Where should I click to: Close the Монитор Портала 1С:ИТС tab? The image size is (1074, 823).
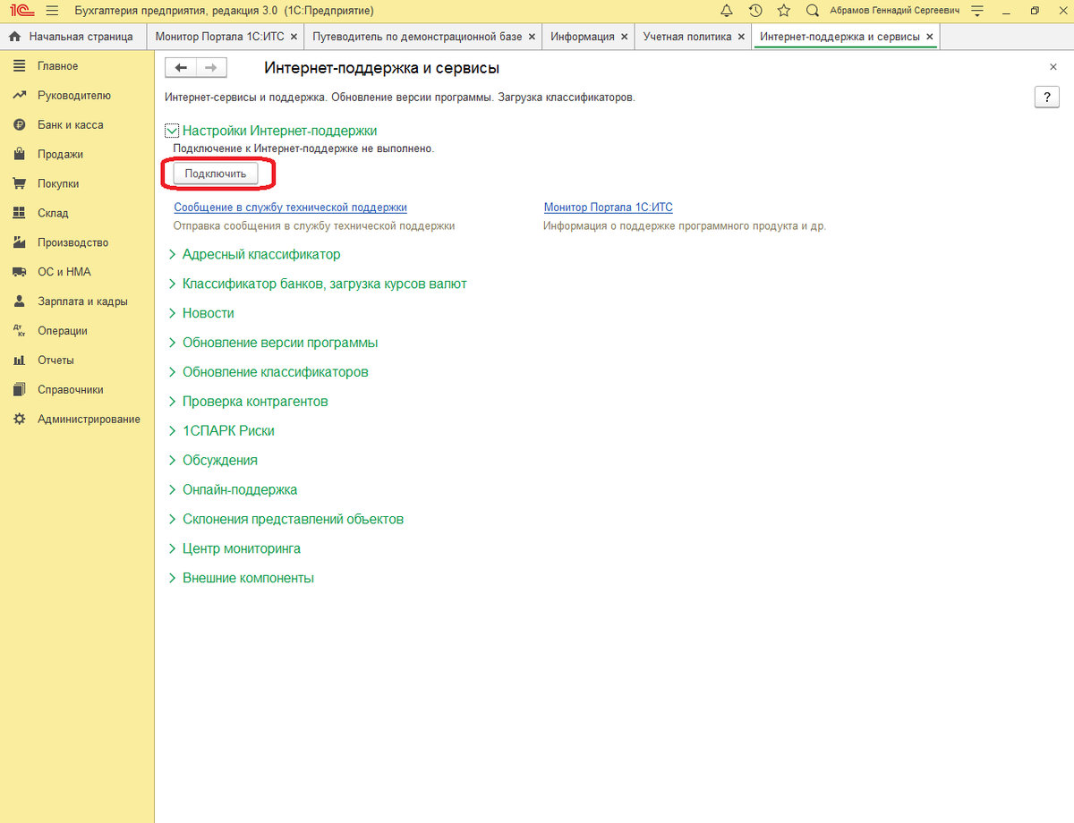pos(295,37)
